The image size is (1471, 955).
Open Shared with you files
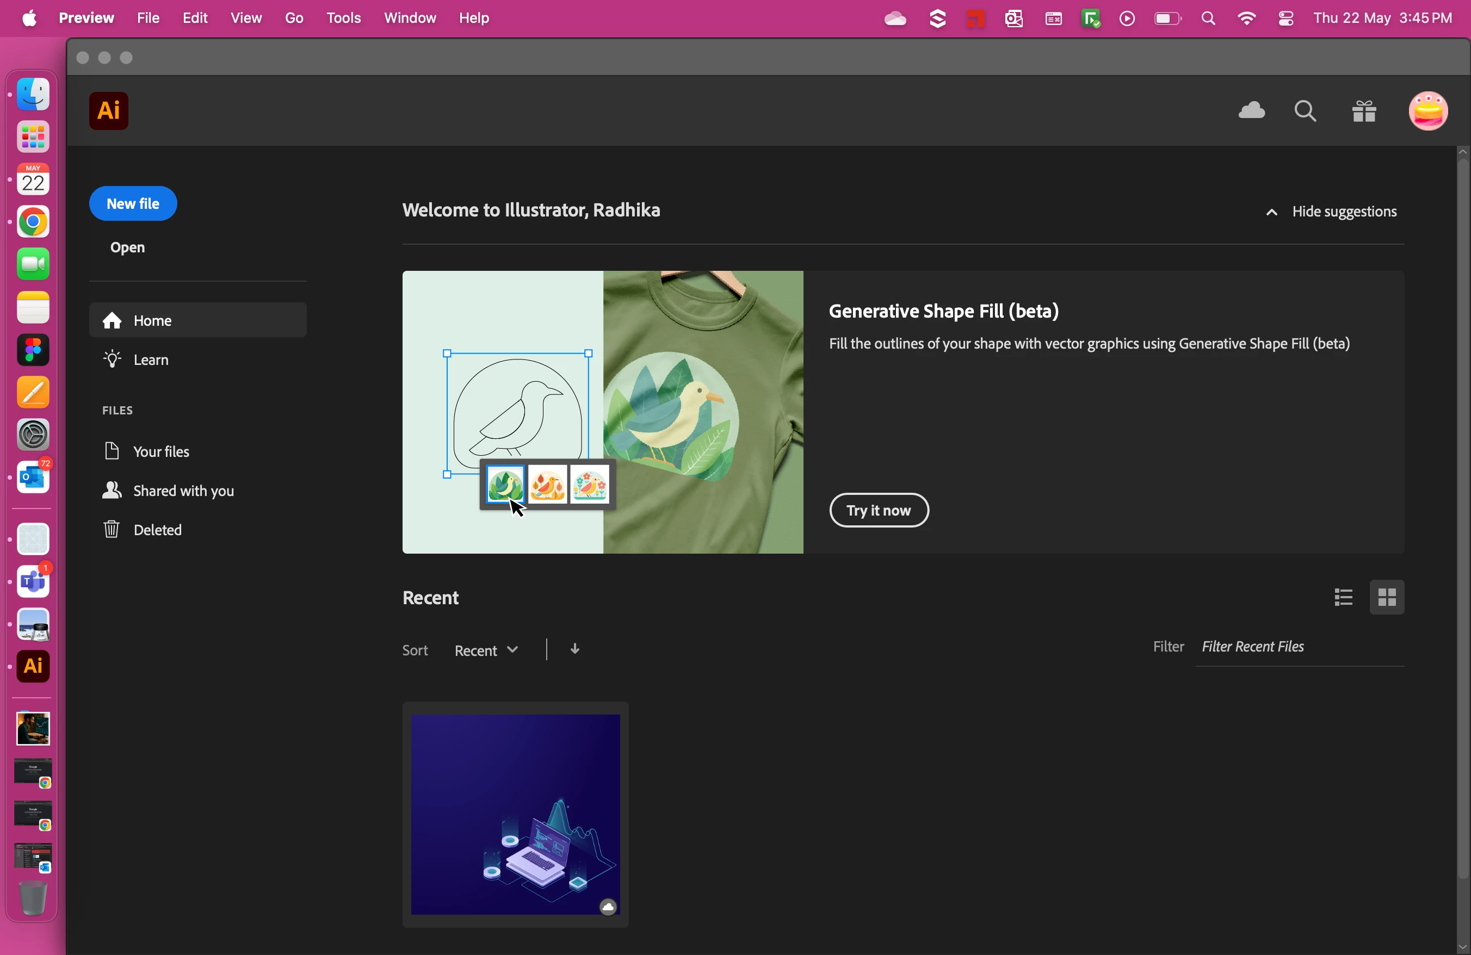point(183,491)
